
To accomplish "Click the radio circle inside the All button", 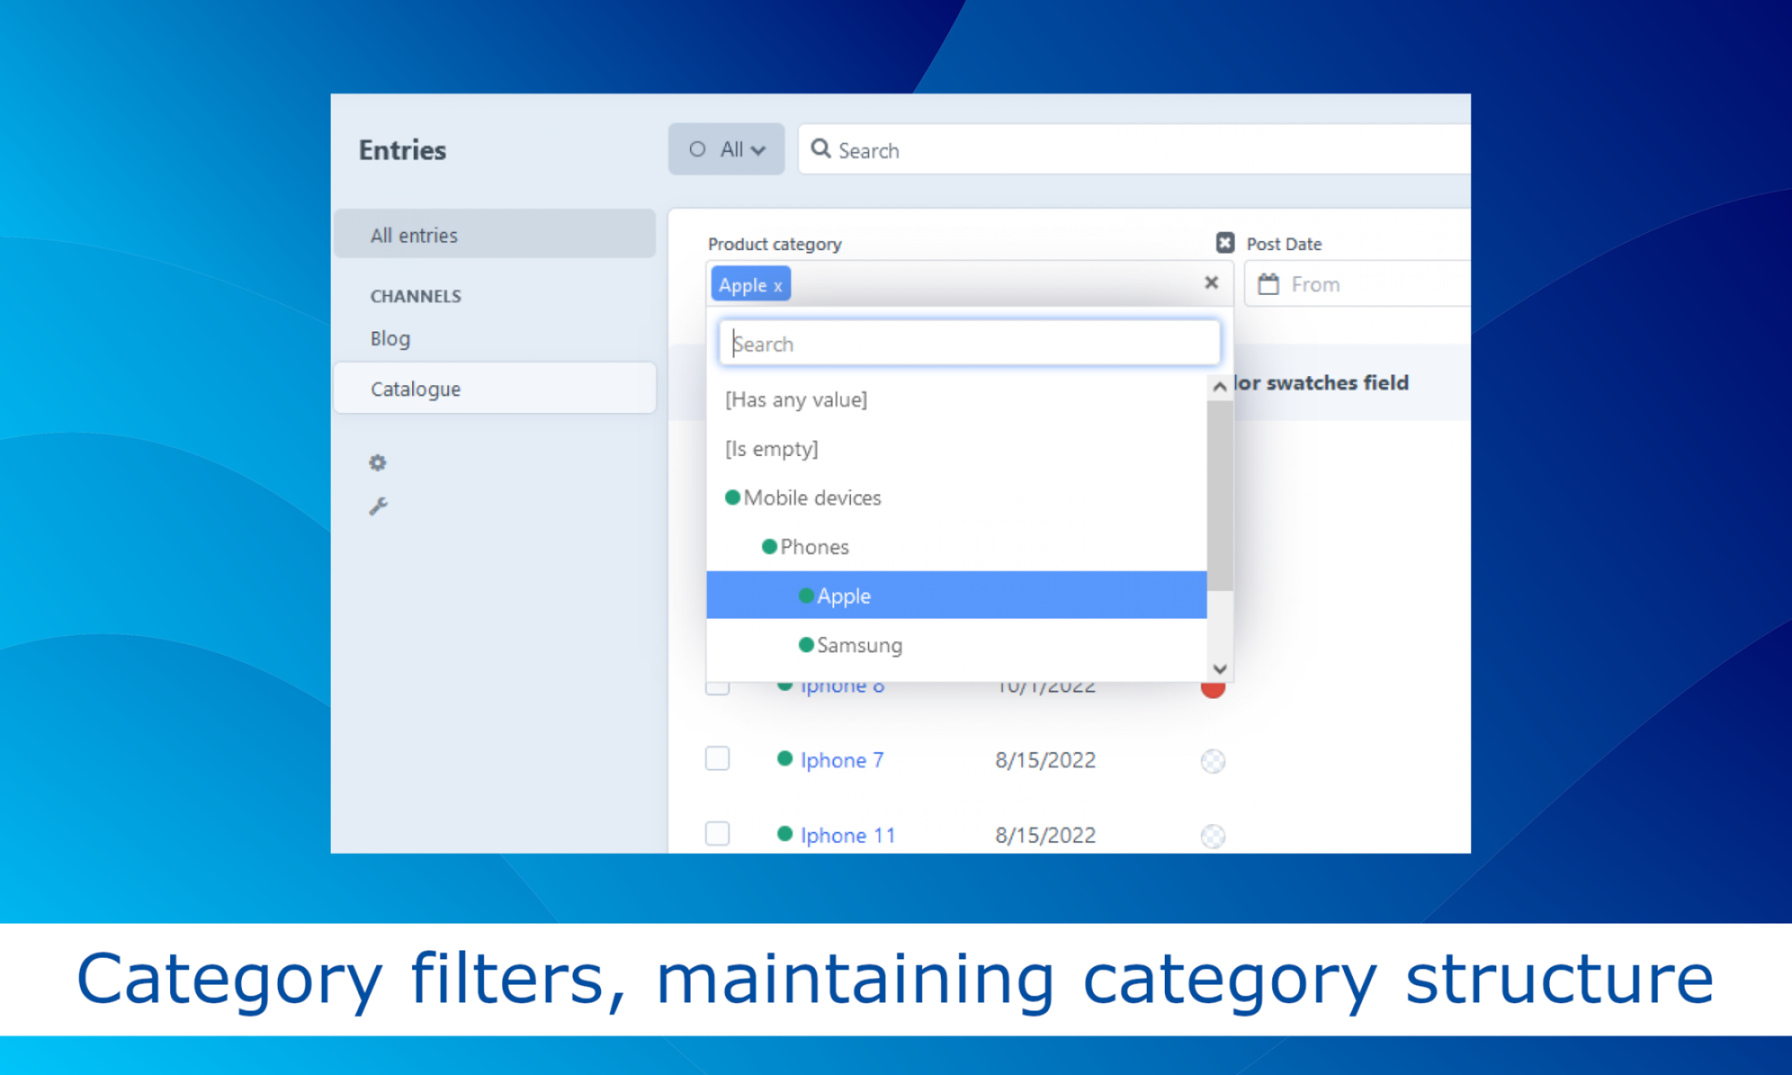I will [697, 149].
